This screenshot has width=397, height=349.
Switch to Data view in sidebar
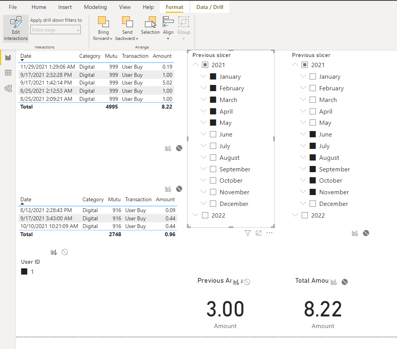click(8, 73)
